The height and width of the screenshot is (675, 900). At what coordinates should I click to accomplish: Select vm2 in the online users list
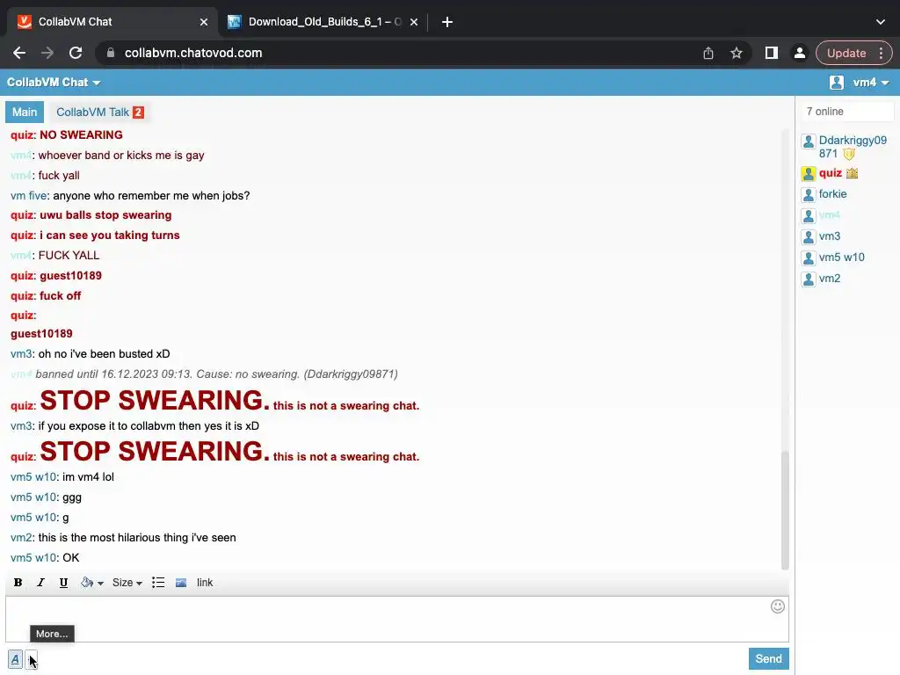[830, 279]
